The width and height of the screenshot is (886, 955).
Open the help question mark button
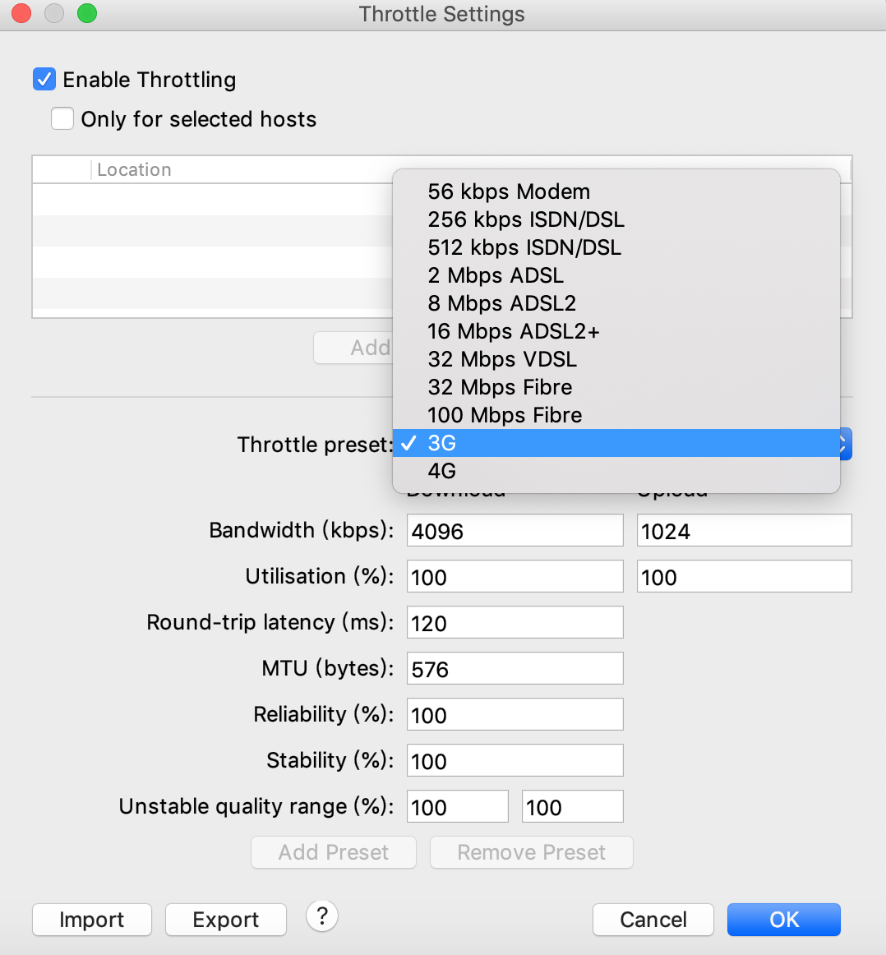[x=322, y=916]
